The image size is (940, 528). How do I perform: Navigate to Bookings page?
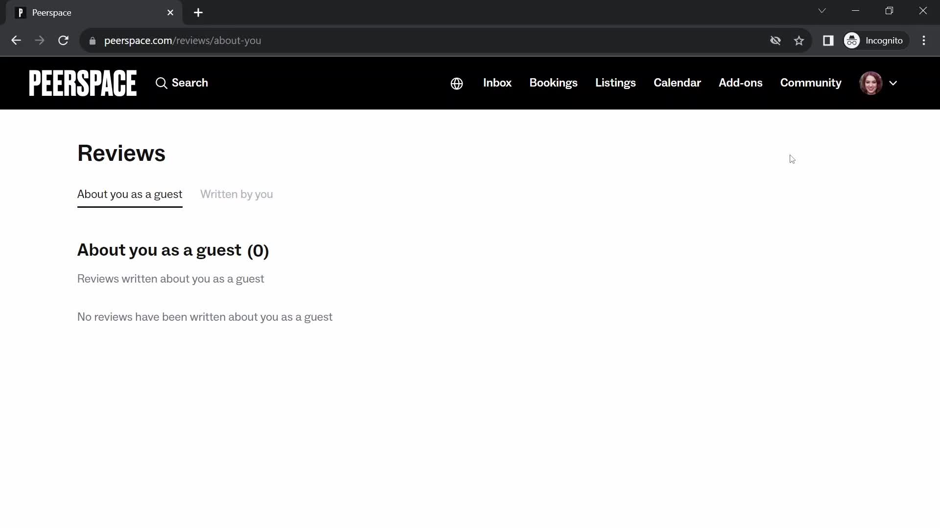(x=553, y=83)
